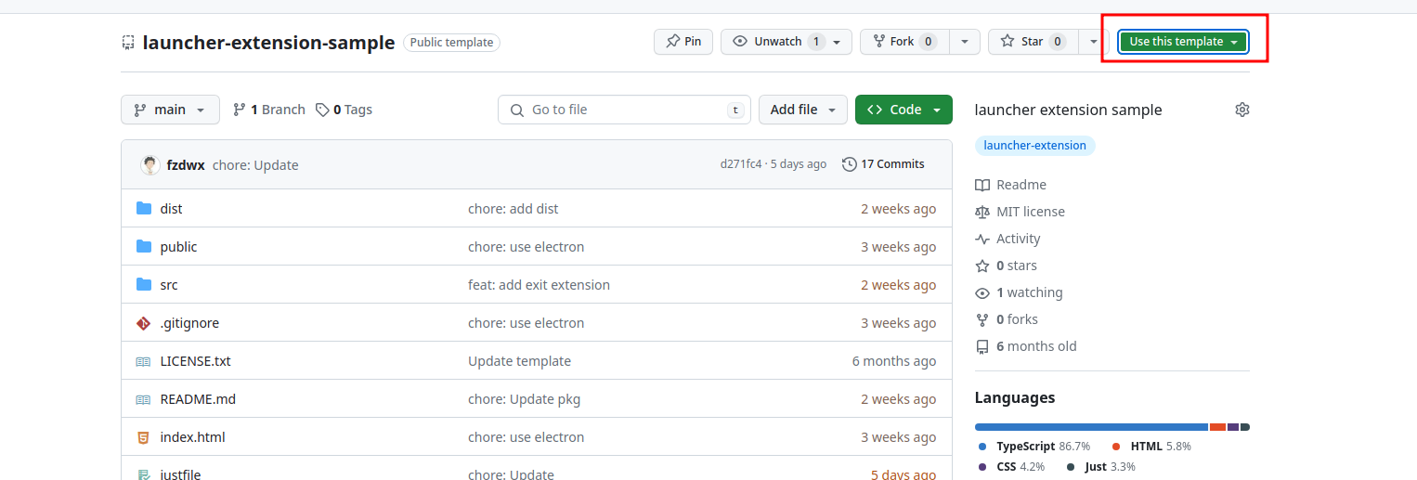Click the dist folder icon
Image resolution: width=1417 pixels, height=480 pixels.
144,209
